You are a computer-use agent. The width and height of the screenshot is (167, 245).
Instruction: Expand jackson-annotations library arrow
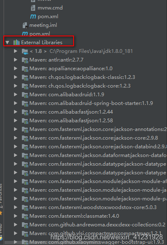pyautogui.click(x=15, y=129)
